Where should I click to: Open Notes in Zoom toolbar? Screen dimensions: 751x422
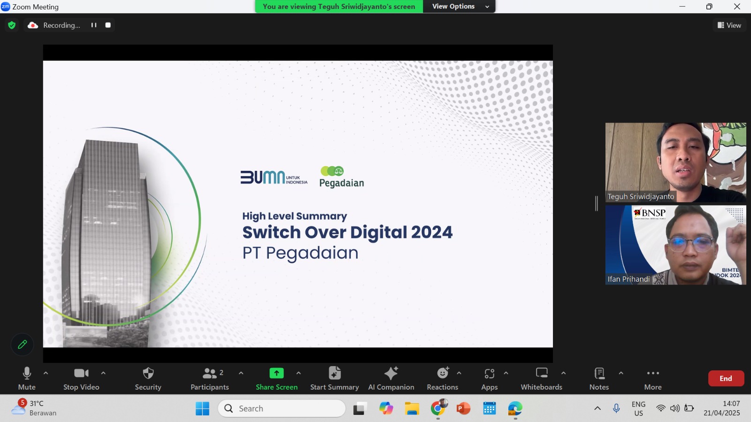[599, 378]
